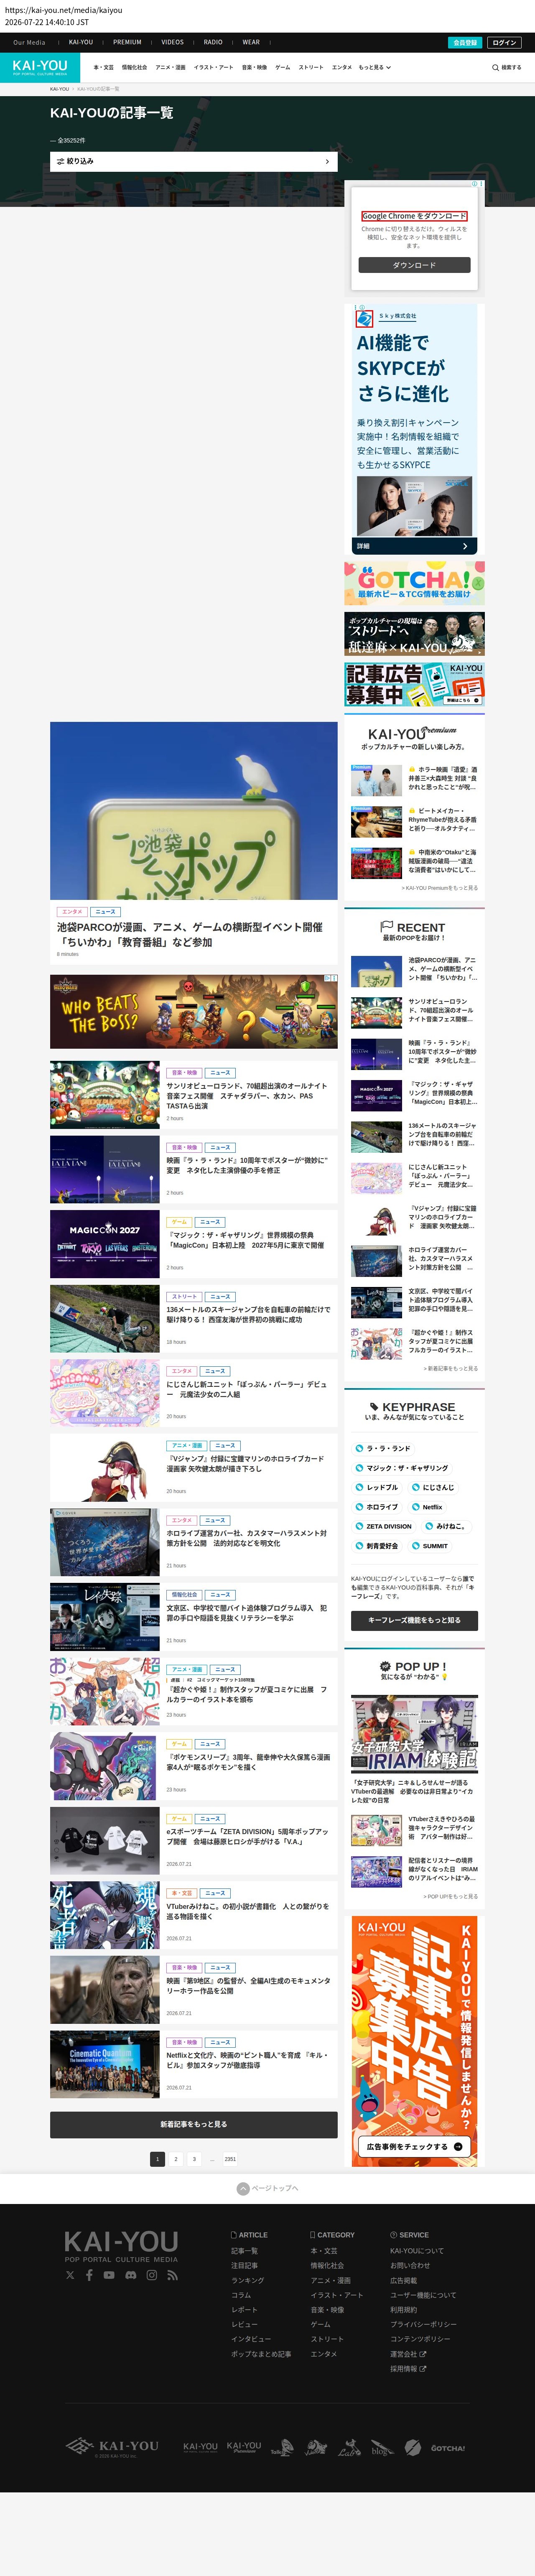
Task: Click the ランキング footer link
Action: pyautogui.click(x=248, y=2280)
